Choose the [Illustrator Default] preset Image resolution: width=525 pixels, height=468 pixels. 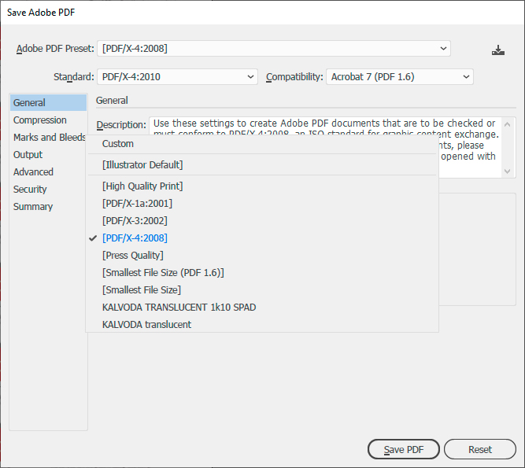[x=262, y=165]
